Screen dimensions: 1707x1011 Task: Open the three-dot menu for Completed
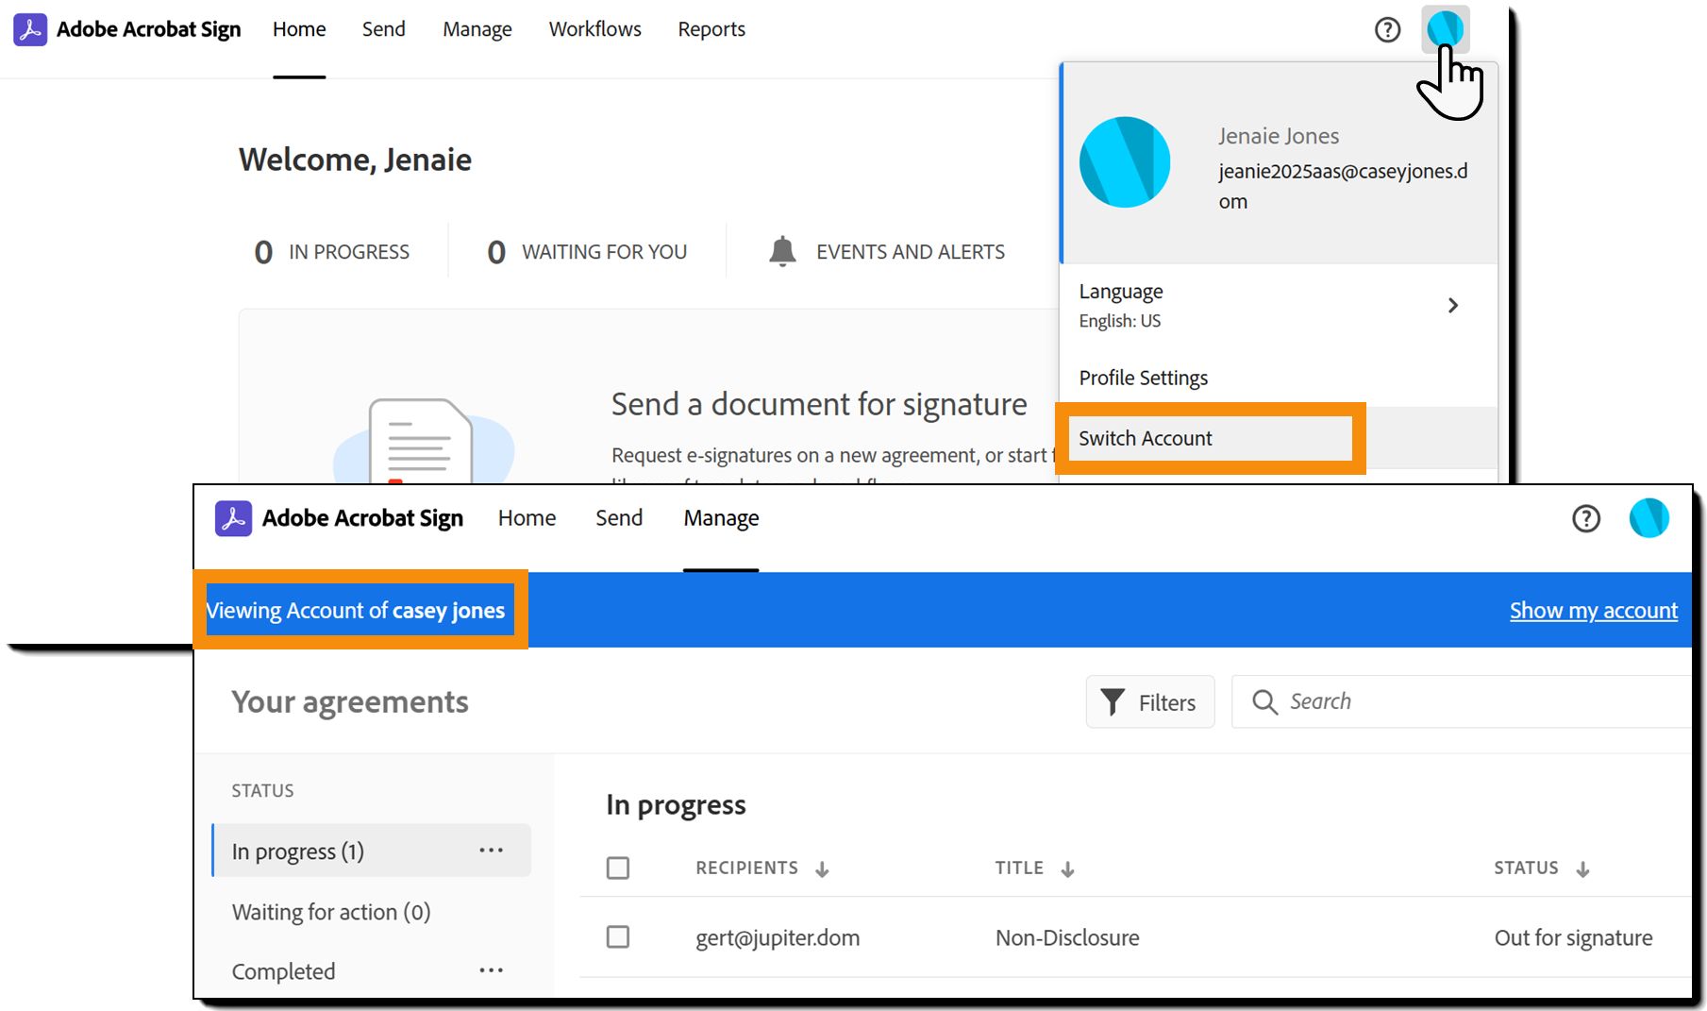coord(491,970)
